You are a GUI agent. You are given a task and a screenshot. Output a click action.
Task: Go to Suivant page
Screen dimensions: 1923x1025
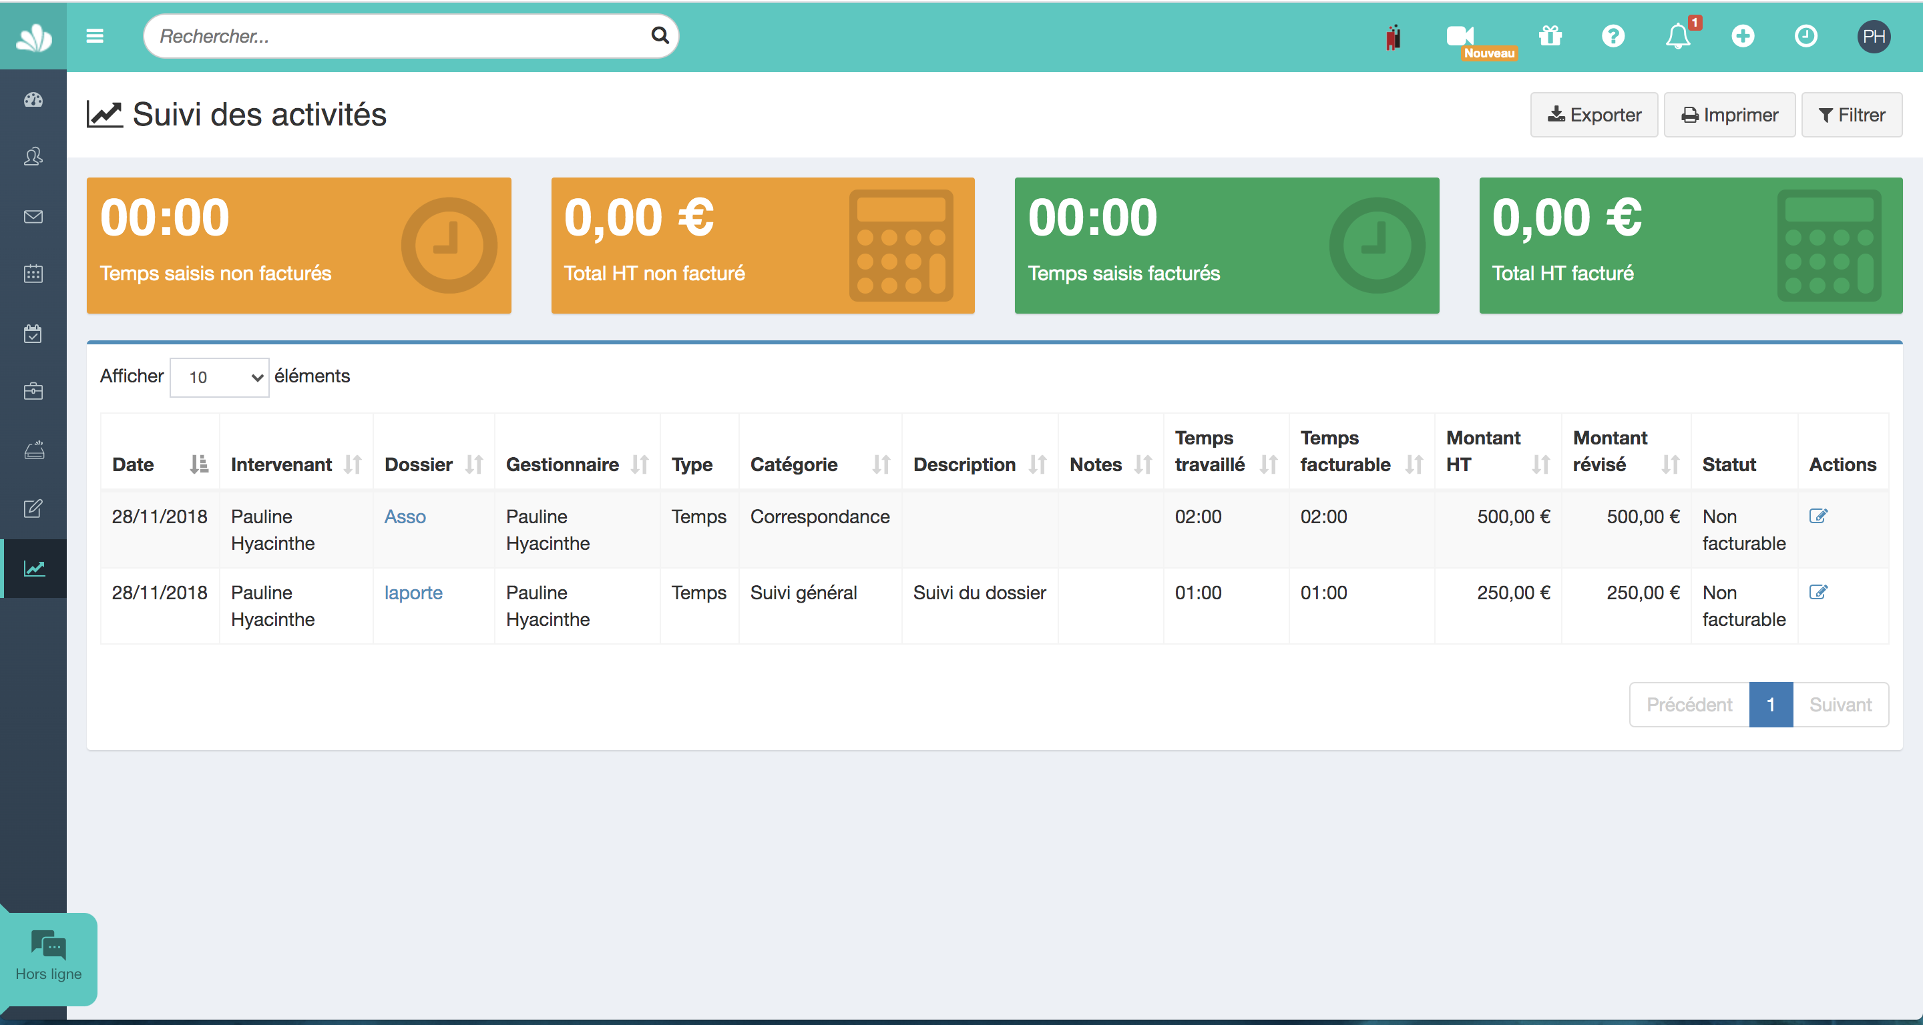[1840, 704]
